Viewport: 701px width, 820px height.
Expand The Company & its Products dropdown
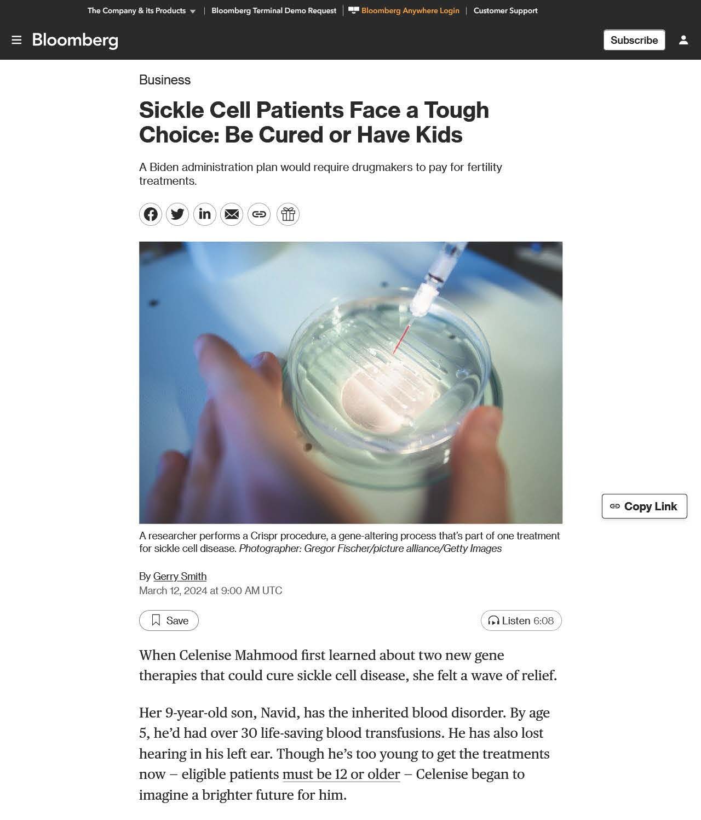tap(142, 10)
